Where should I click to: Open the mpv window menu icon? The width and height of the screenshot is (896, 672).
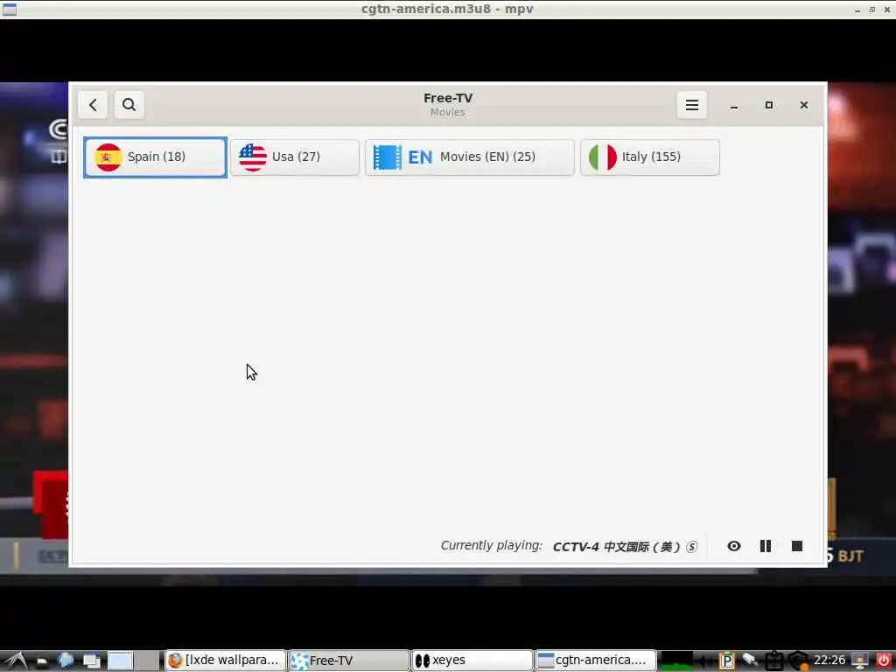click(9, 9)
